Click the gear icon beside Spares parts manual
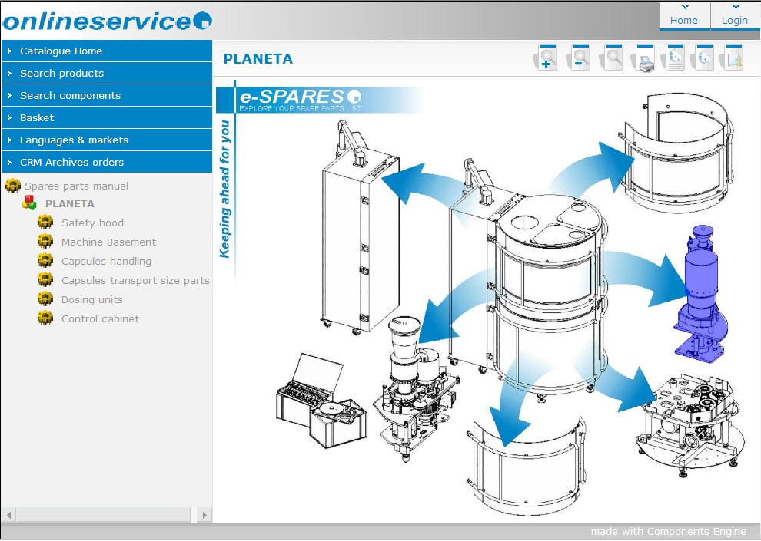Viewport: 761px width, 541px height. [13, 186]
